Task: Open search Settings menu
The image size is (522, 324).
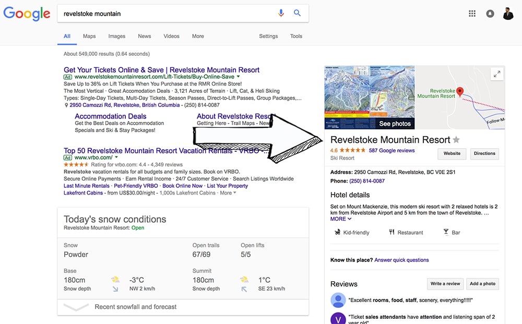Action: click(268, 36)
